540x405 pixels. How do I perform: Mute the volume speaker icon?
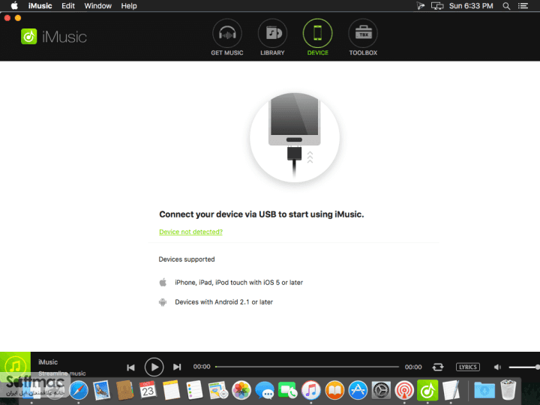pos(497,367)
